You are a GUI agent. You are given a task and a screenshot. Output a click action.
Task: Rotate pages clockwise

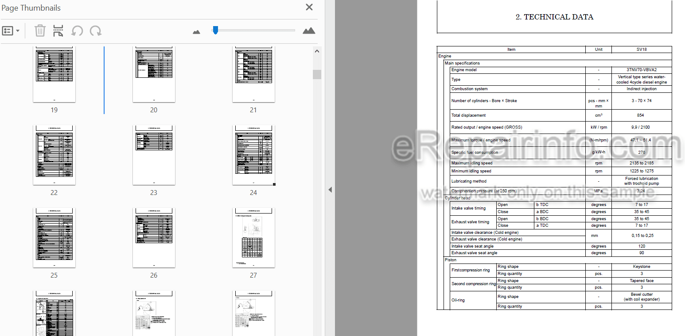pos(96,31)
